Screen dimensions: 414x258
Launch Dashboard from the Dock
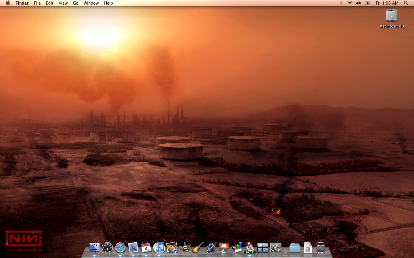[x=107, y=247]
